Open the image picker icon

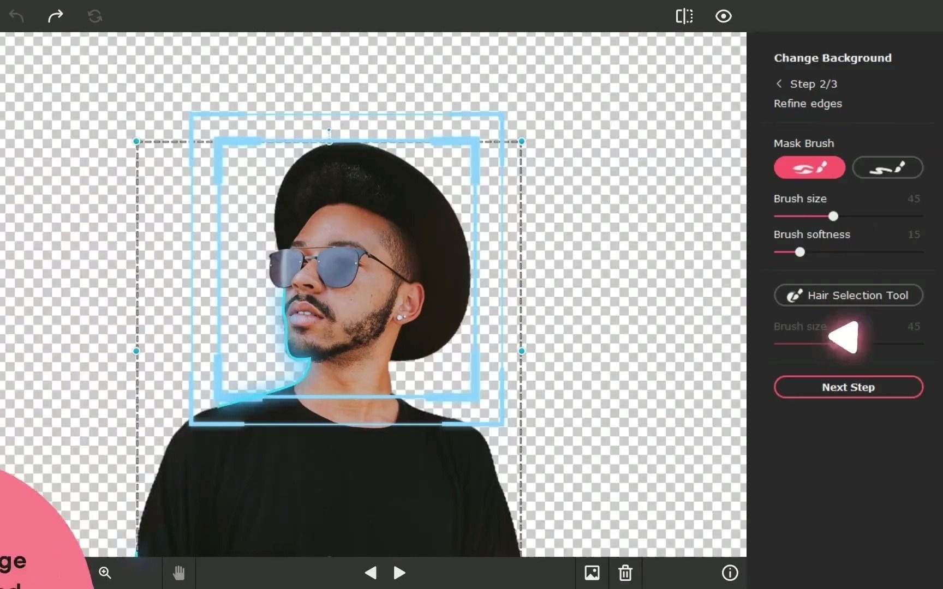tap(592, 573)
